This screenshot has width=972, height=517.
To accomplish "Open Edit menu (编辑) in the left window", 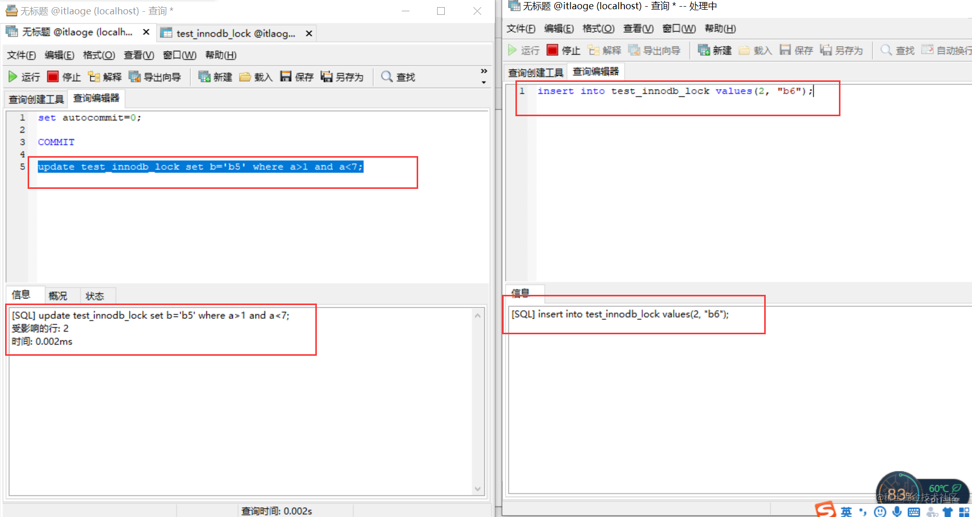I will click(x=59, y=55).
